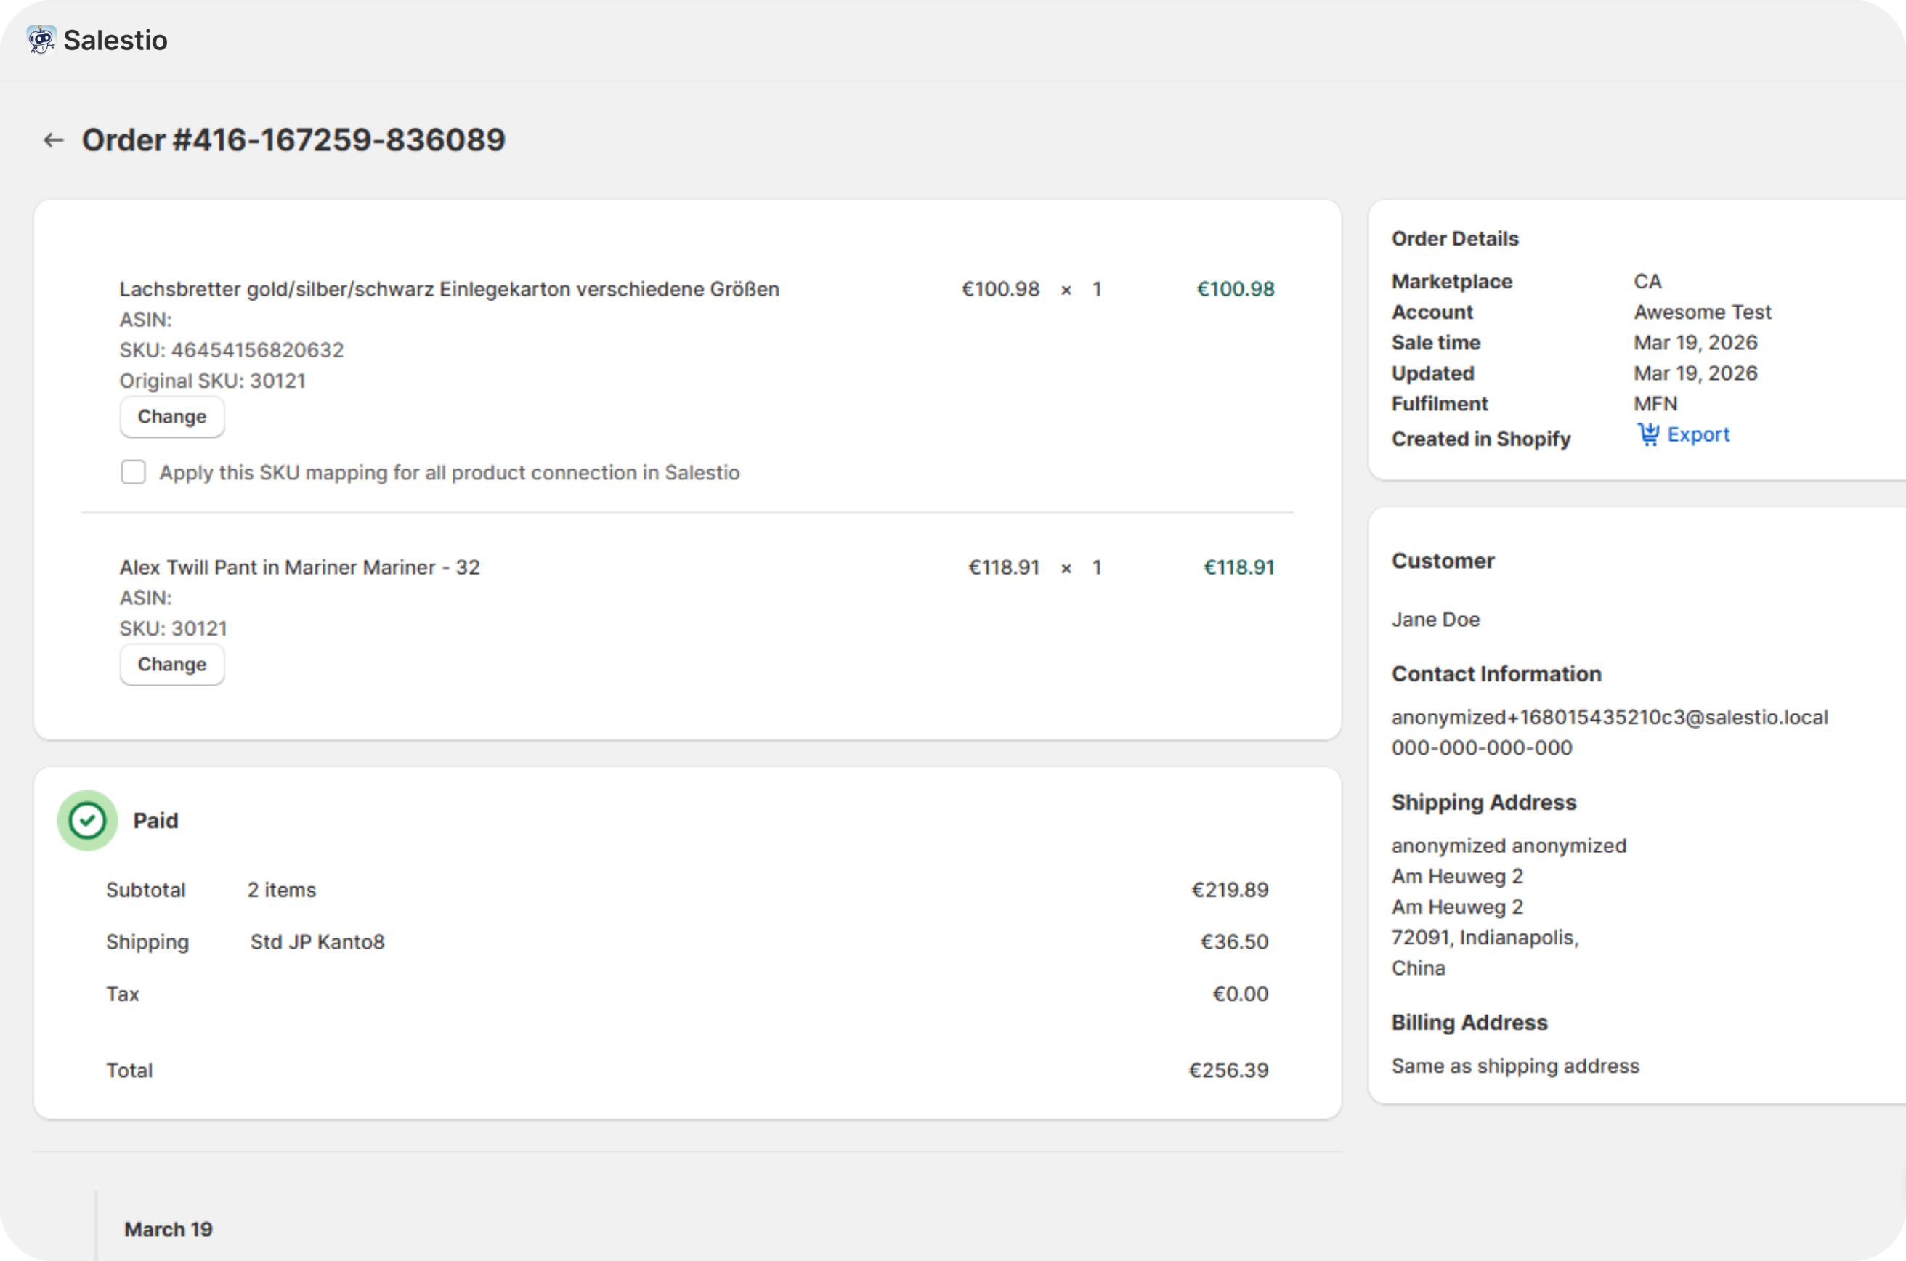The image size is (1906, 1261).
Task: Click the total amount €256.39
Action: [x=1228, y=1069]
